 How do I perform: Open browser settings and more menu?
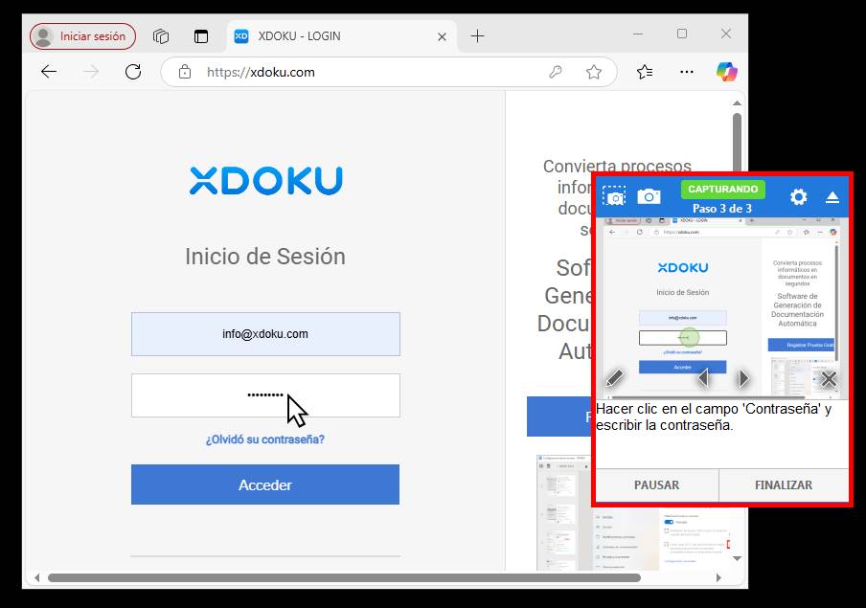(687, 72)
